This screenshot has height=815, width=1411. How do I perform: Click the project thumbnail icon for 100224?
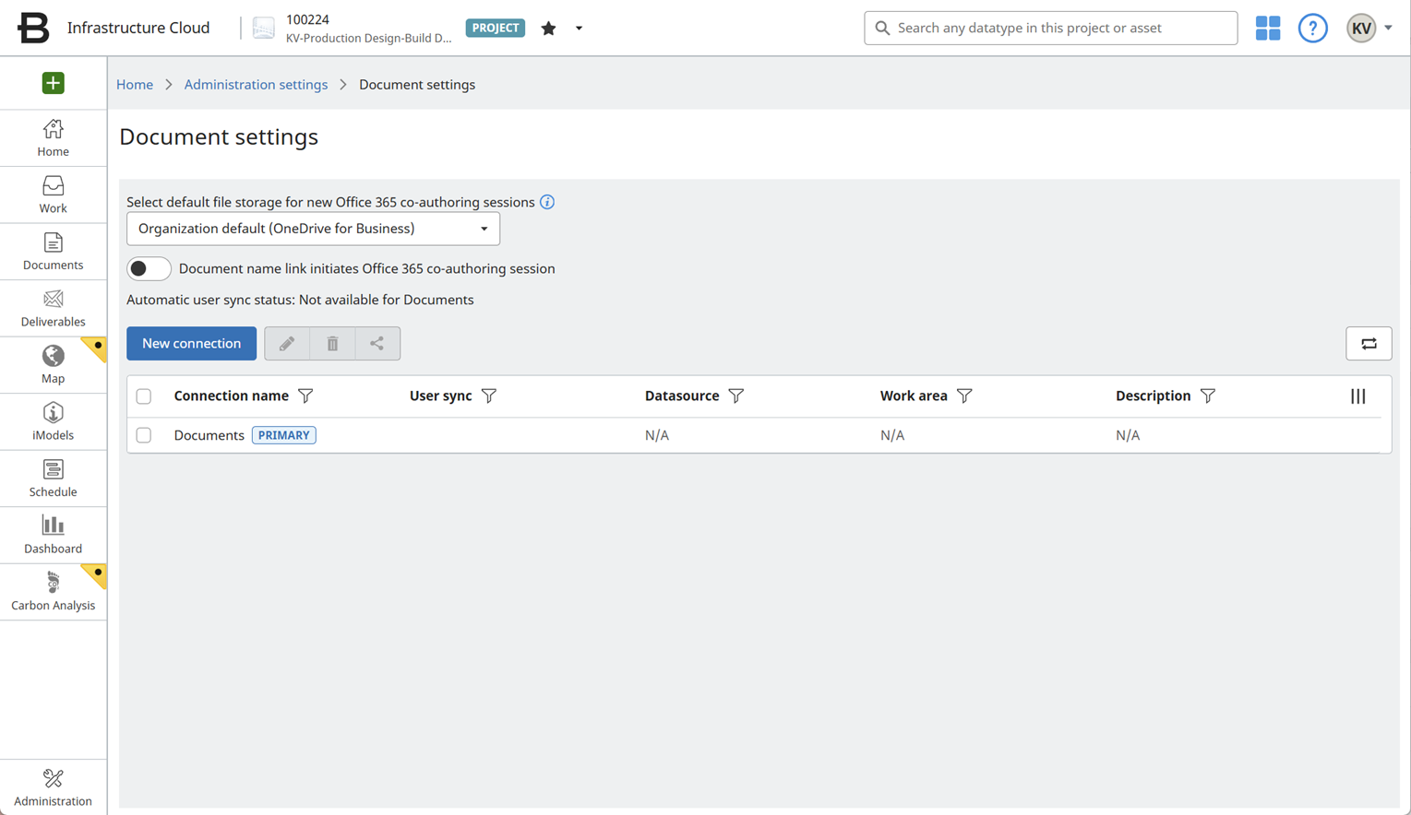[x=264, y=29]
